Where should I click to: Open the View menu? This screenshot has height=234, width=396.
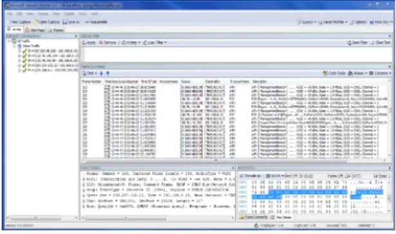click(30, 14)
